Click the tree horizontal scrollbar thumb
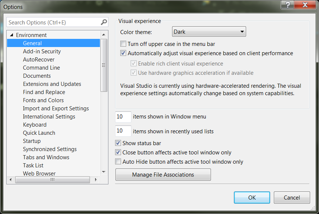The width and height of the screenshot is (319, 214). (x=53, y=180)
